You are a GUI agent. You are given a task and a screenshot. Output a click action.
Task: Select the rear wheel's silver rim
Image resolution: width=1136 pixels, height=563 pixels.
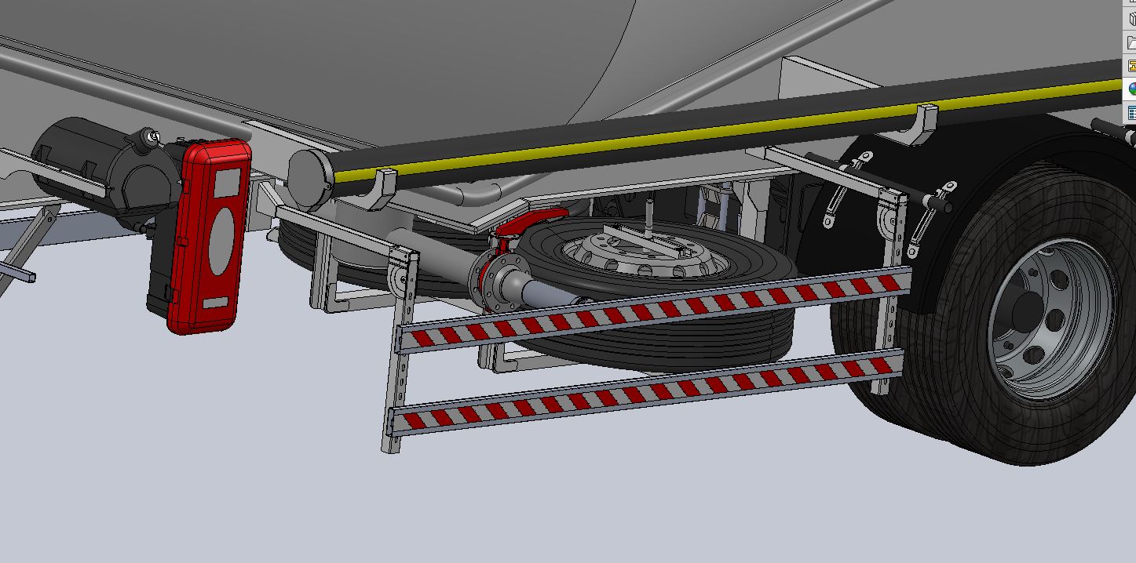click(1052, 320)
